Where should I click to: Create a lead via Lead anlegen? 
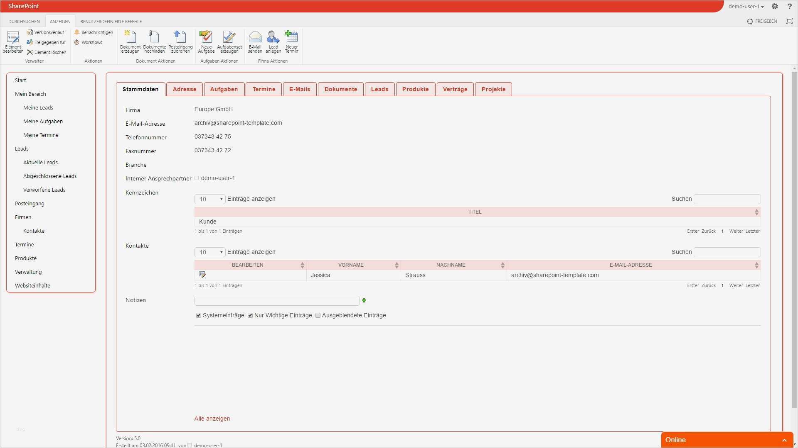point(273,41)
